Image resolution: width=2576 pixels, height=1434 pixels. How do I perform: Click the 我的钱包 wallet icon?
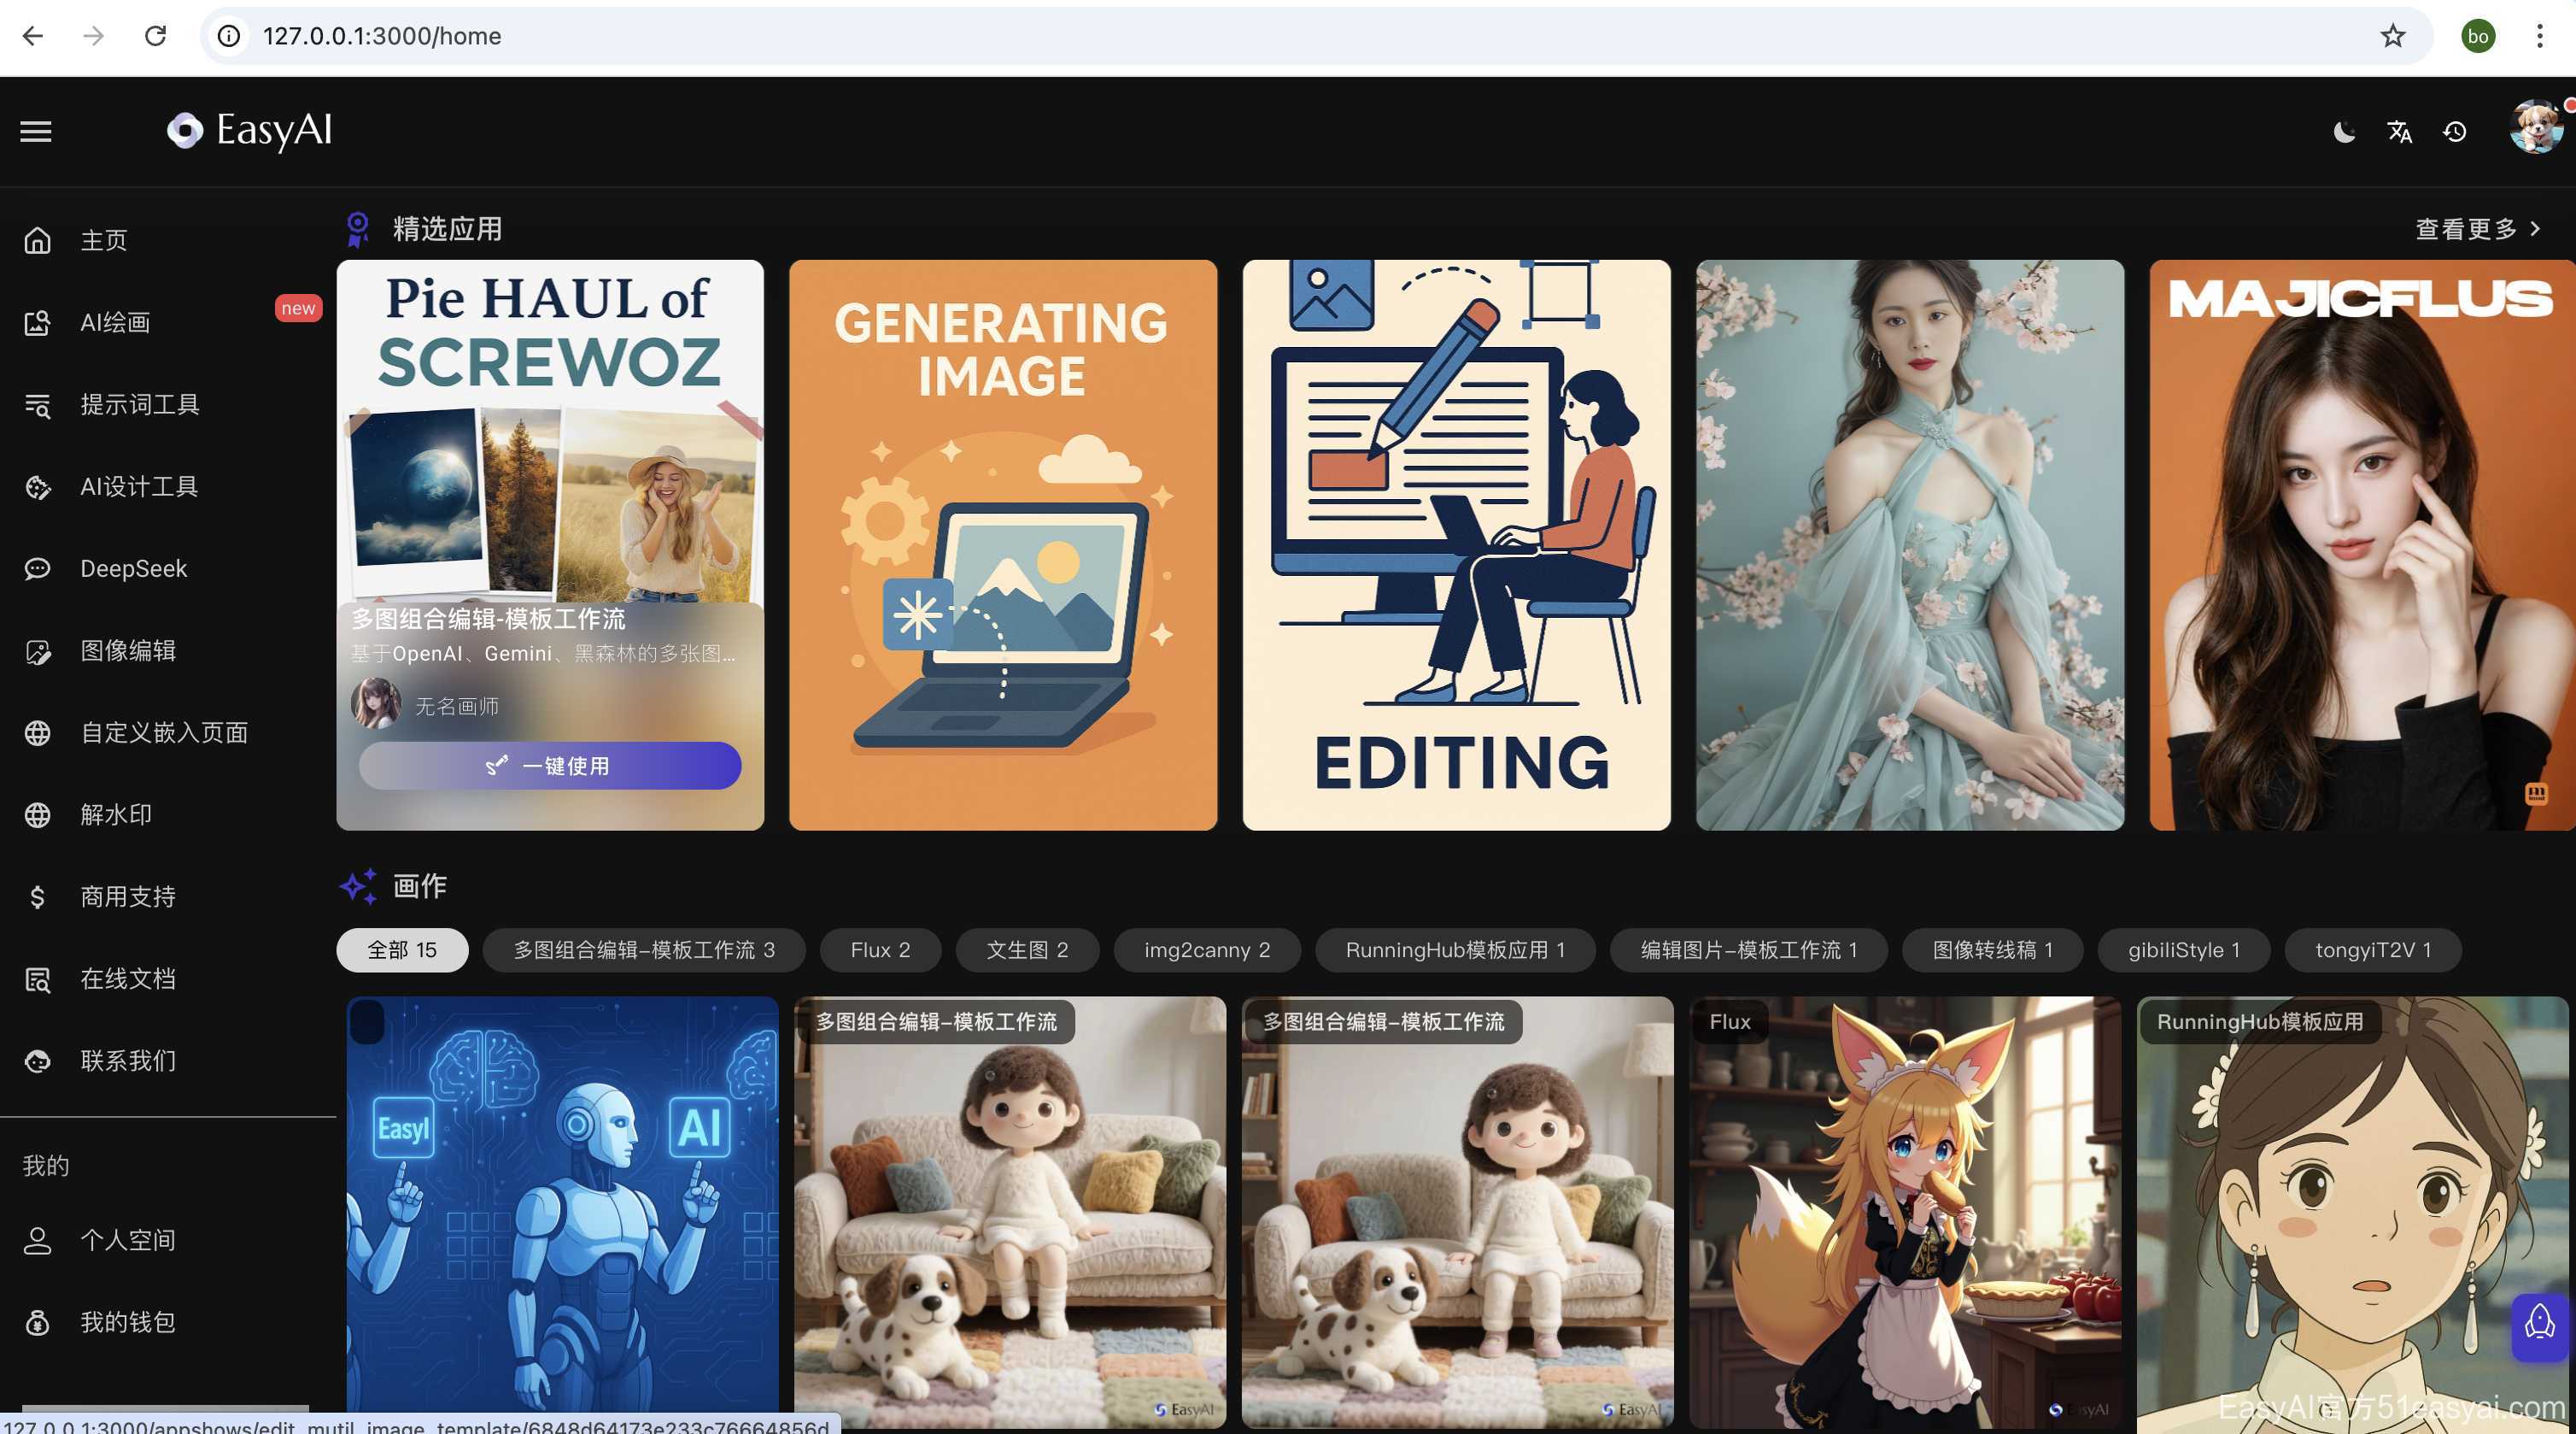[x=38, y=1323]
